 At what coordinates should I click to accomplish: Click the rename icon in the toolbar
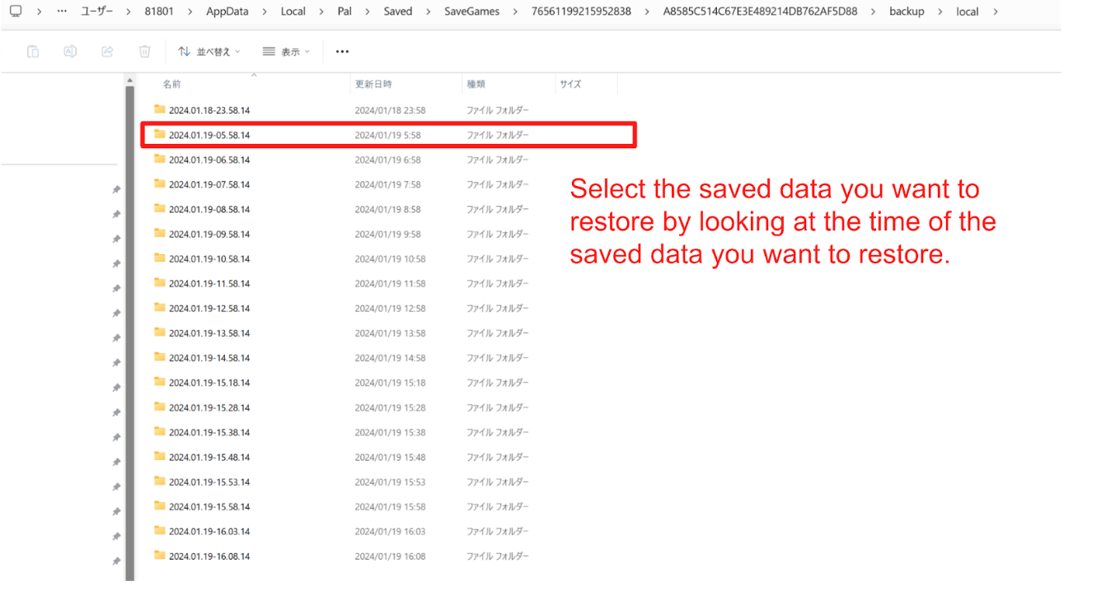[x=70, y=52]
